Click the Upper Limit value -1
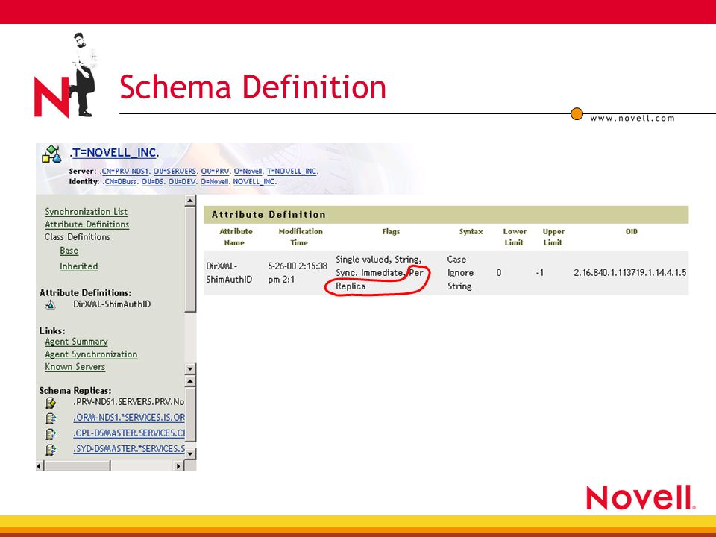This screenshot has height=537, width=716. coord(540,273)
